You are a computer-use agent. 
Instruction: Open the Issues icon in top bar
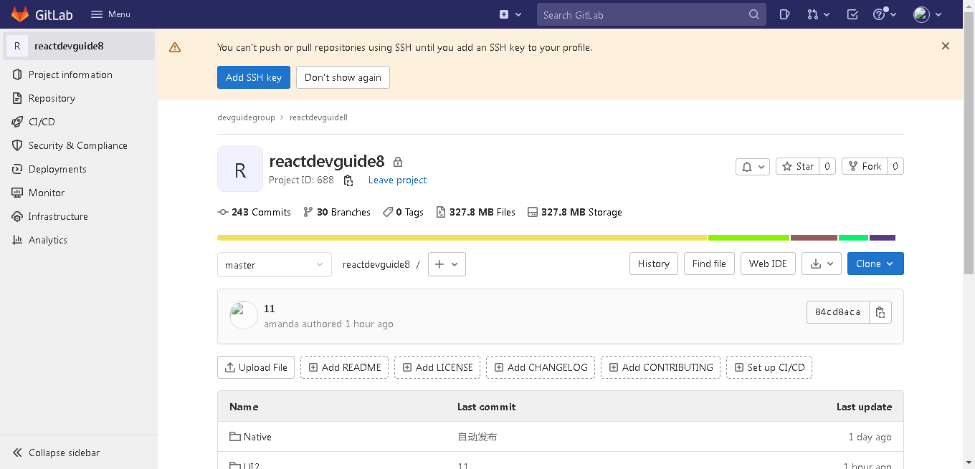(785, 14)
